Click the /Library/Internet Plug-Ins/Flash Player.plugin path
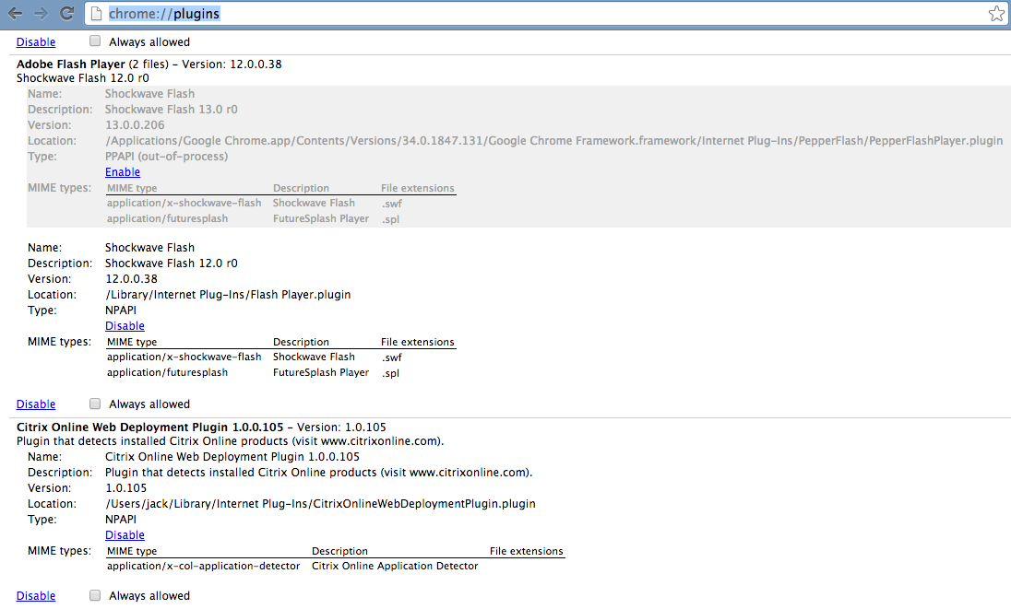 (228, 294)
